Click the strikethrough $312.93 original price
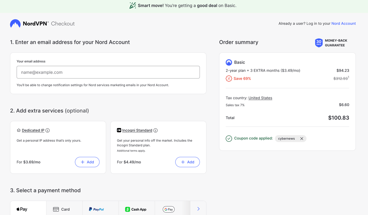The image size is (368, 215). tap(341, 78)
